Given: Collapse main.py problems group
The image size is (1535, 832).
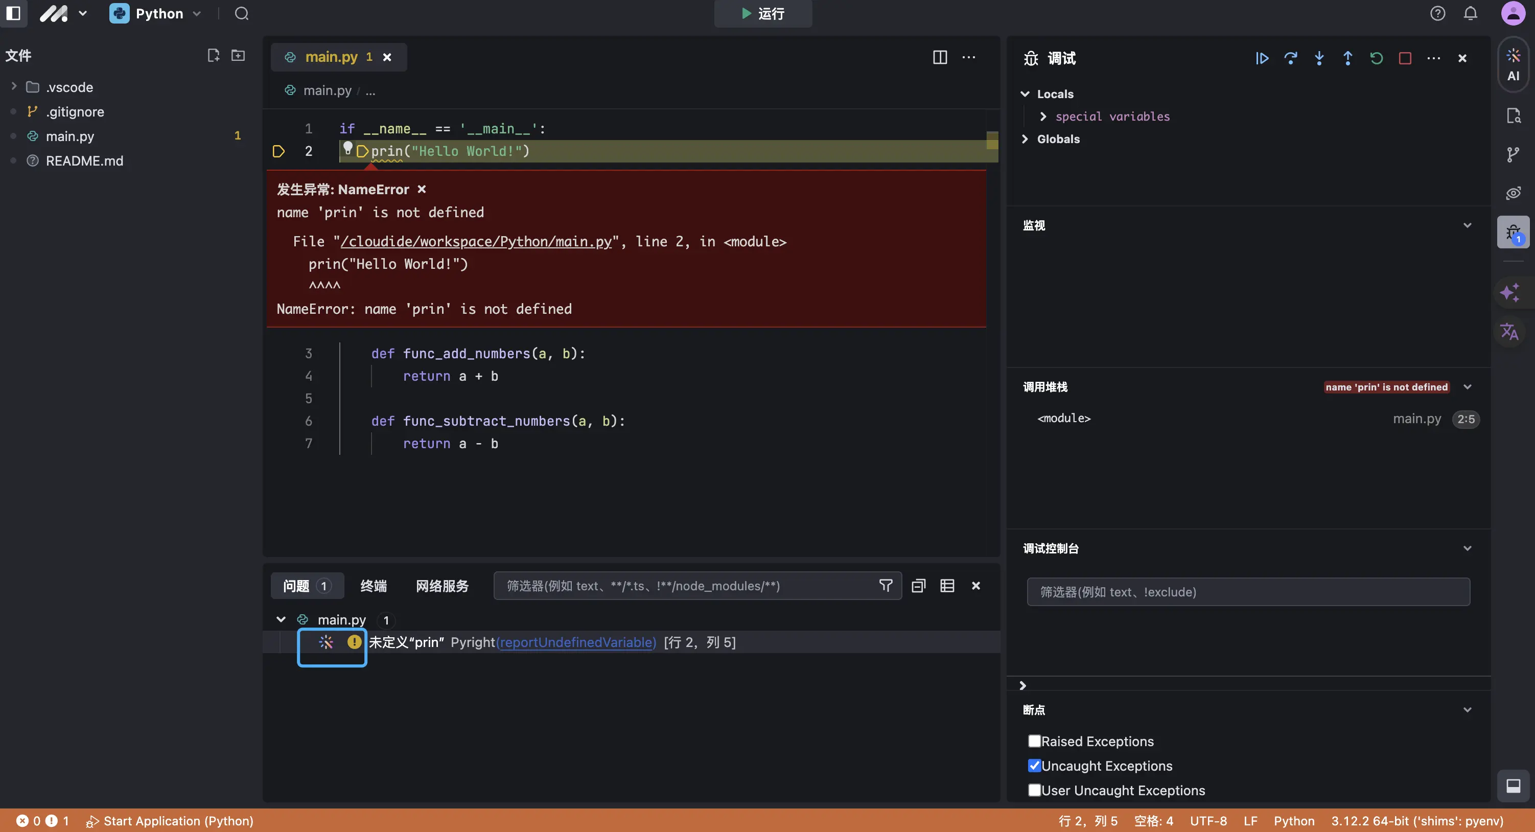Looking at the screenshot, I should coord(281,619).
